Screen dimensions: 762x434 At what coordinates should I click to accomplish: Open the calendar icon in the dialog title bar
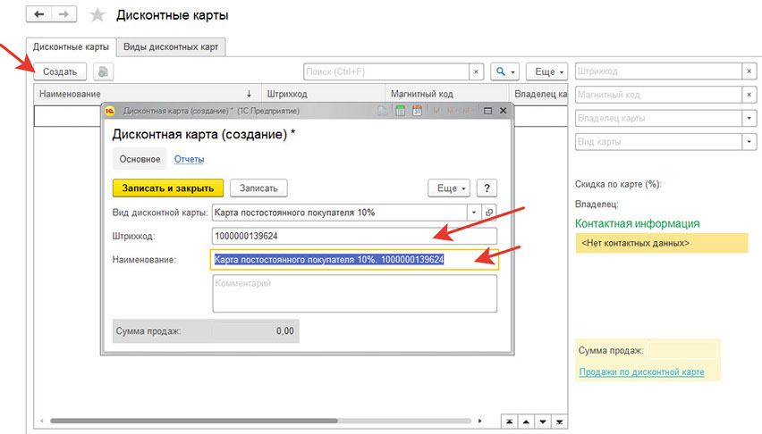coord(417,111)
